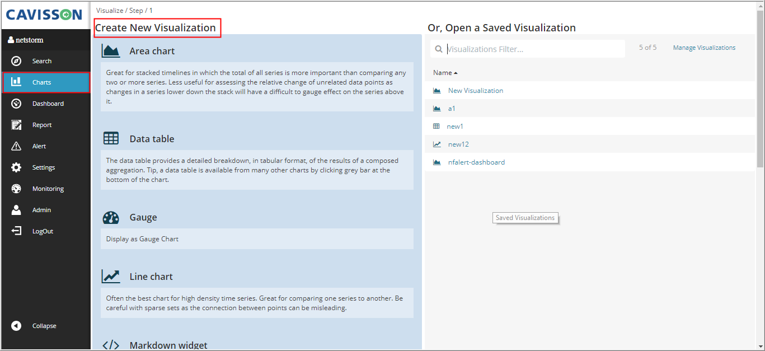Click the Collapse arrow icon in sidebar
Image resolution: width=765 pixels, height=351 pixels.
pyautogui.click(x=16, y=326)
